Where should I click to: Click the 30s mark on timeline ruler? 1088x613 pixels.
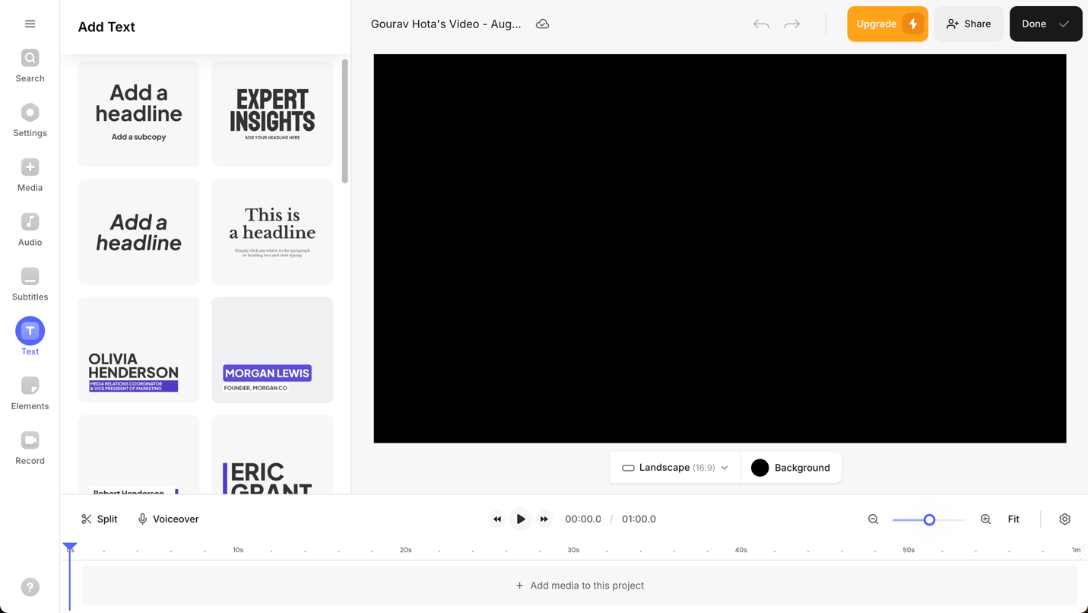tap(573, 550)
